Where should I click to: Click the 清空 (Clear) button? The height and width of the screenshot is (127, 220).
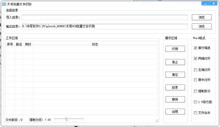point(175,75)
